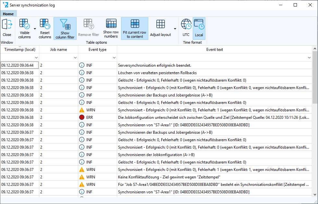Click INF icon in 'Synchronisieren der Jobkonfiguration' row
Image resolution: width=318 pixels, height=204 pixels.
(x=82, y=155)
